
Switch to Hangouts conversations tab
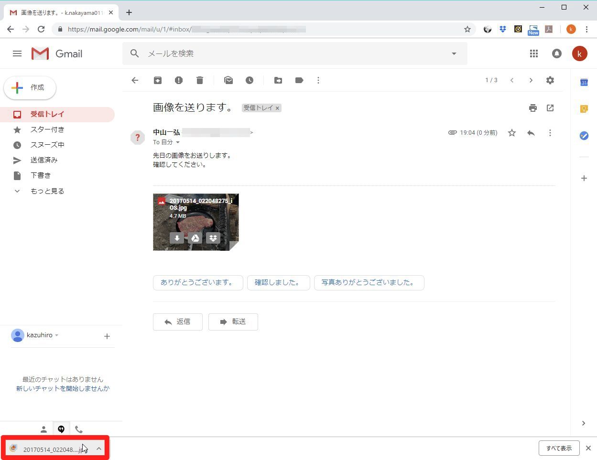pos(61,429)
